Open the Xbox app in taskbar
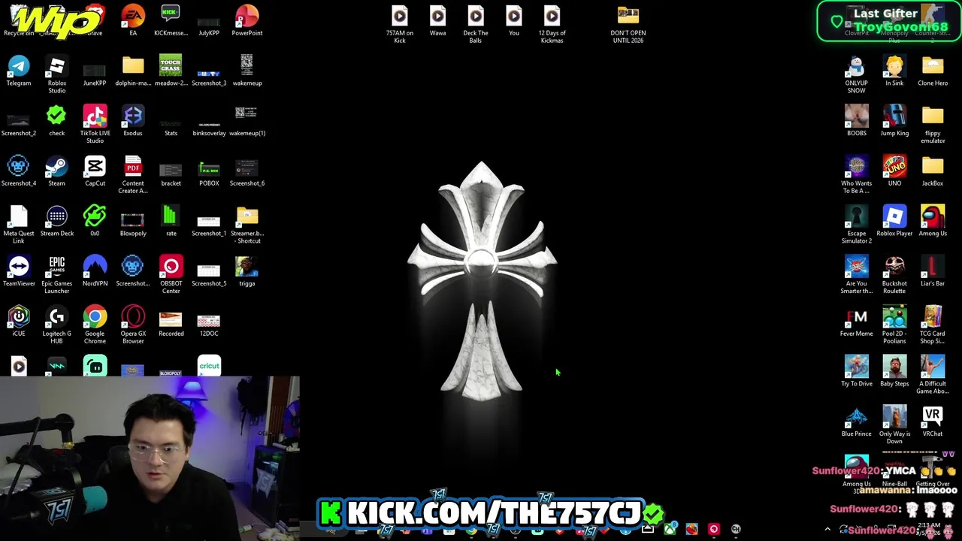Screen dimensions: 962x541 [x=670, y=529]
